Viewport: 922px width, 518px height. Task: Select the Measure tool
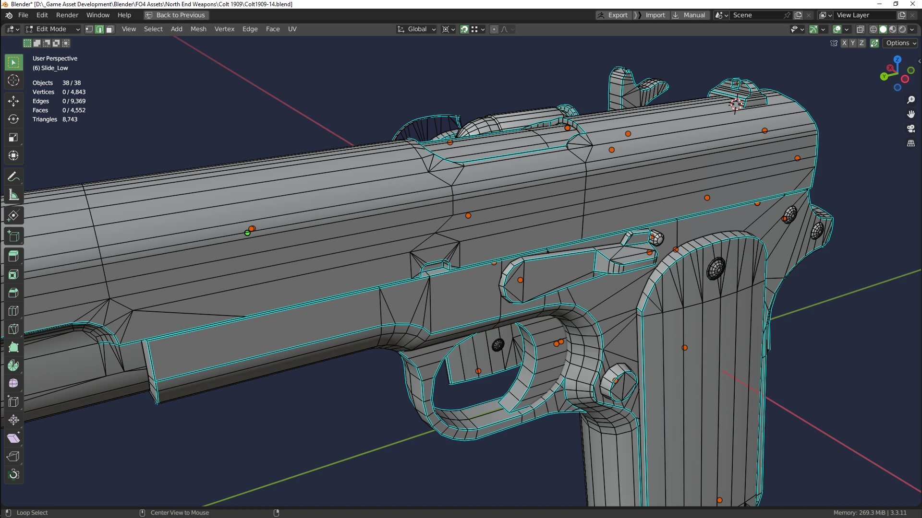13,195
